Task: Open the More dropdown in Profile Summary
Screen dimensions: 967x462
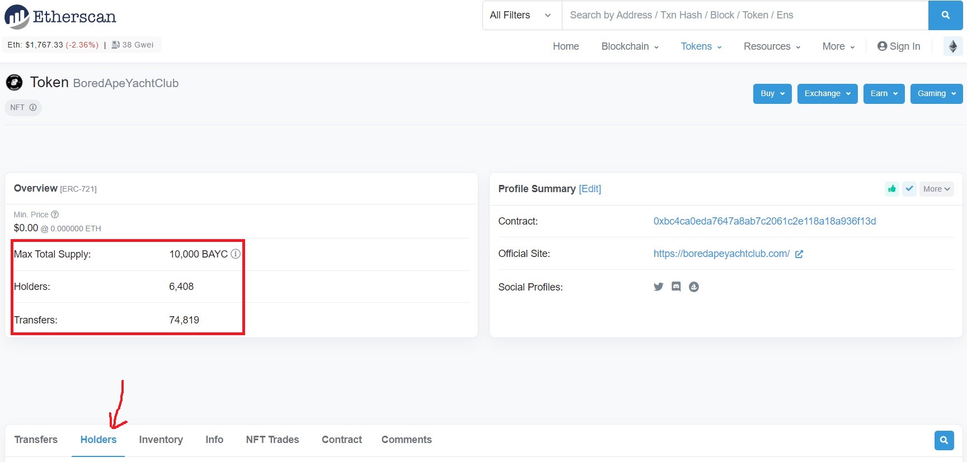Action: (936, 189)
